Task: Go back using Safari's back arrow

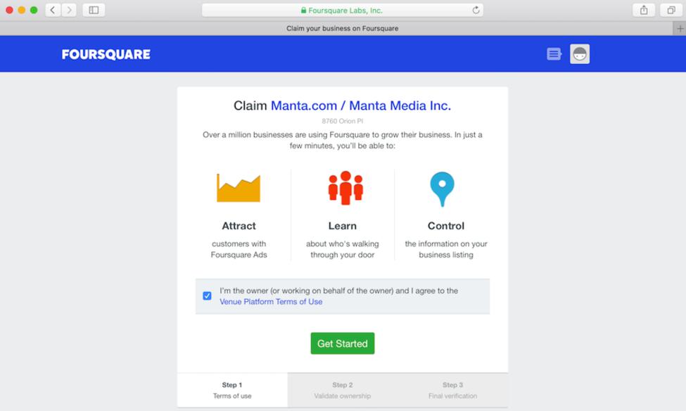Action: (53, 10)
